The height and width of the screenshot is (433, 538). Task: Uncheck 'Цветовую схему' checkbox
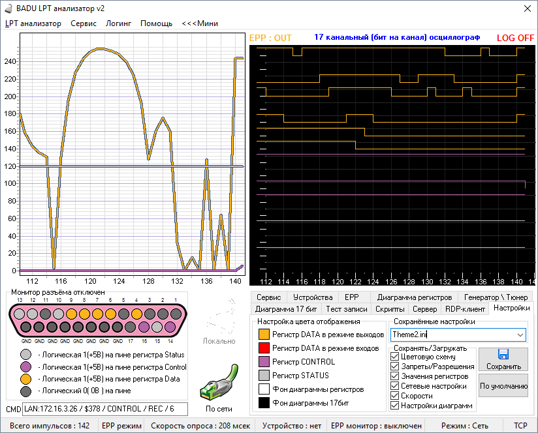click(394, 357)
